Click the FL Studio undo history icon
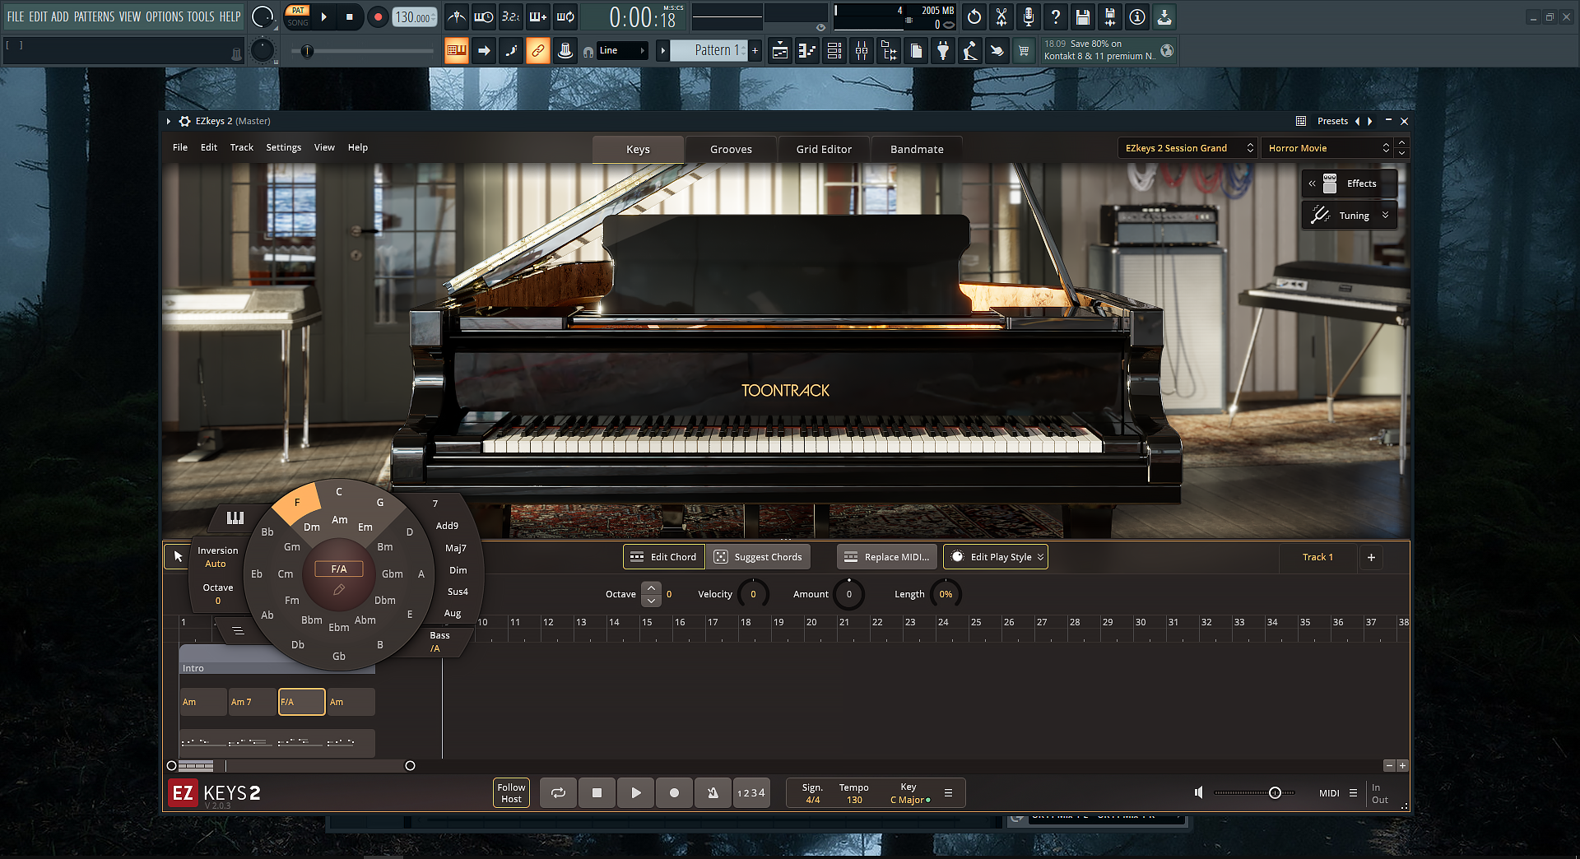This screenshot has height=859, width=1580. click(x=974, y=16)
